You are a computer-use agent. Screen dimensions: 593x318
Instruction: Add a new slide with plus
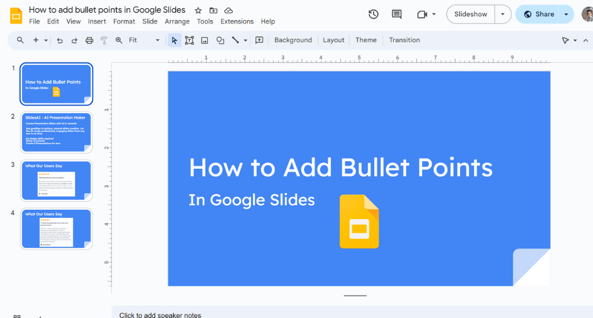[x=36, y=40]
